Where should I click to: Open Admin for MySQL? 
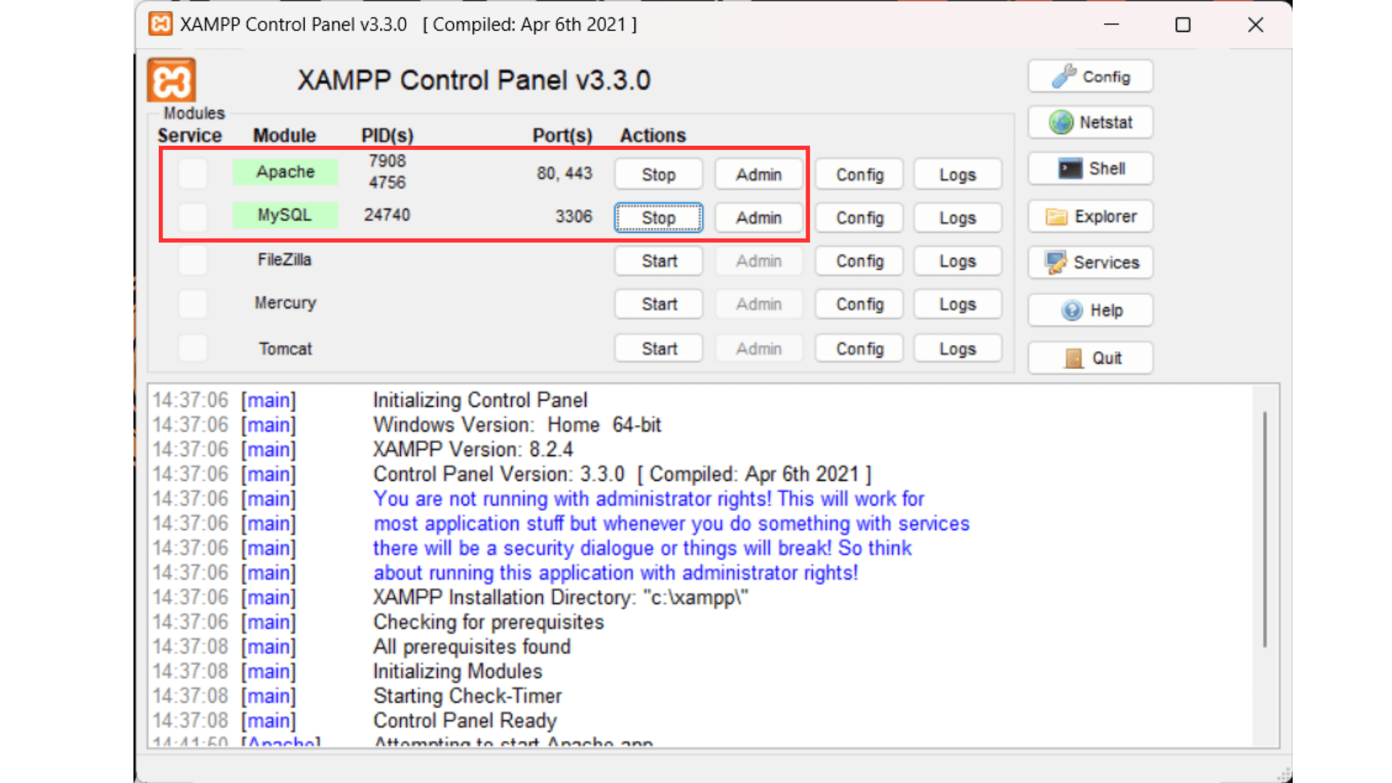pos(758,217)
